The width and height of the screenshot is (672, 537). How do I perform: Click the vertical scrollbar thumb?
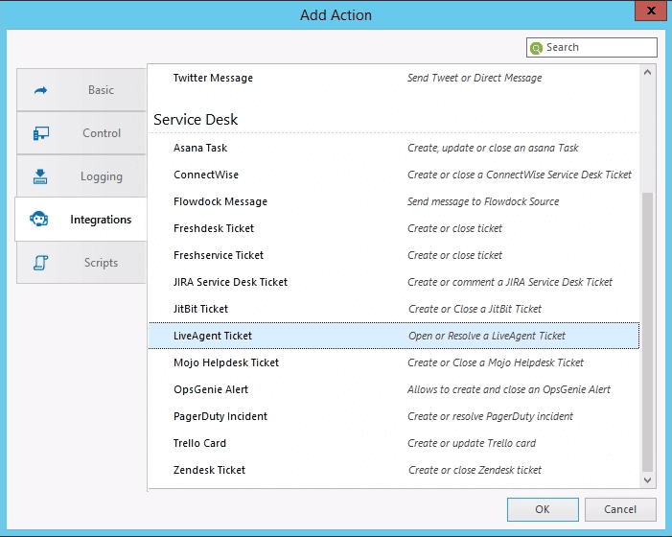(x=647, y=326)
